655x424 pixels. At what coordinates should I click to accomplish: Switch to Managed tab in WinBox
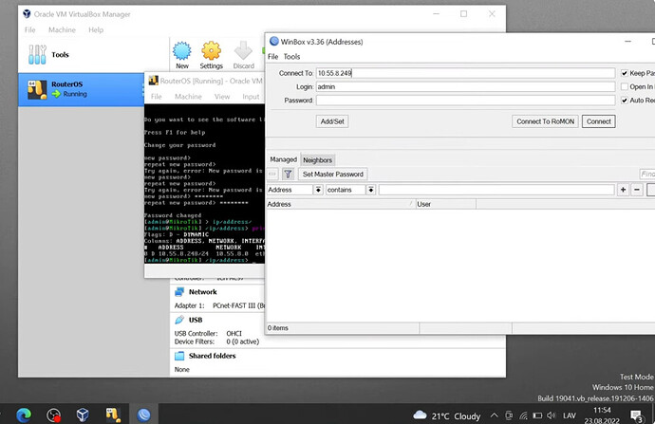pos(283,159)
